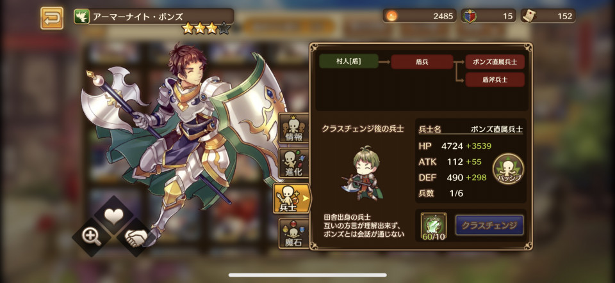Tap the handshake icon
This screenshot has width=615, height=283.
136,237
